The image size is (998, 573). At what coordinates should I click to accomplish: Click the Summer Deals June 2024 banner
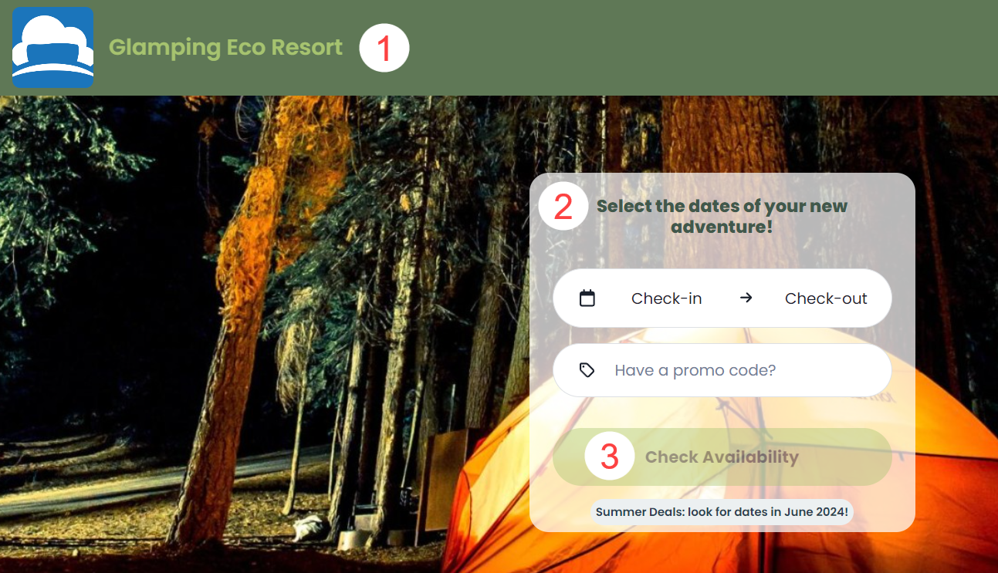[722, 511]
